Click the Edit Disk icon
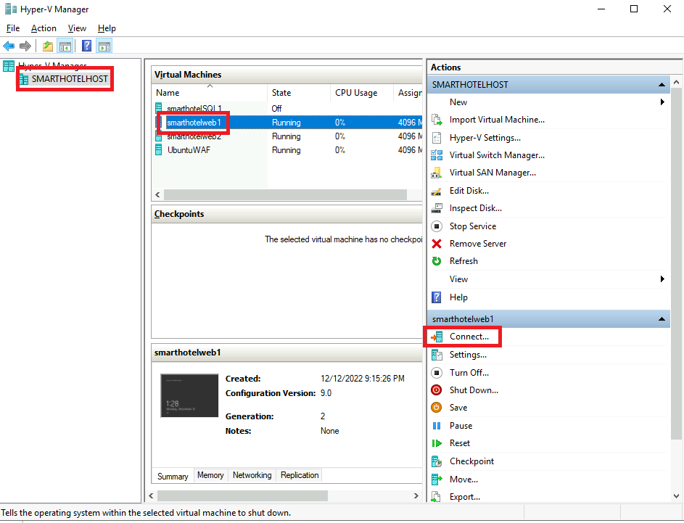 click(x=436, y=191)
